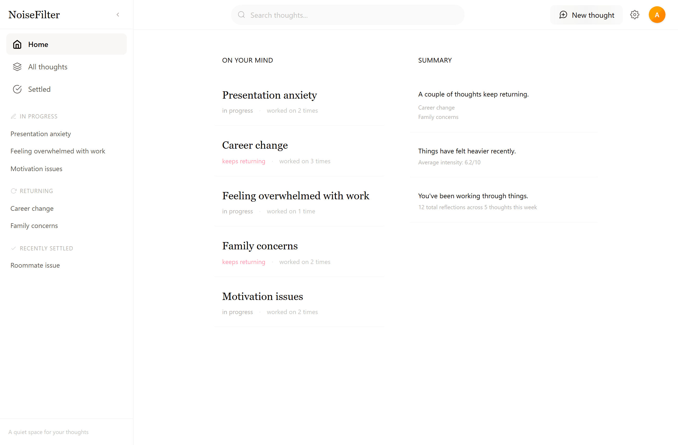
Task: Click the Settled checkmark icon
Action: coord(17,89)
